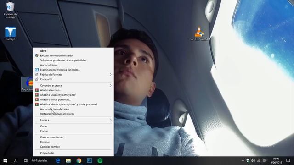Open the ESP language indicator

click(x=265, y=161)
